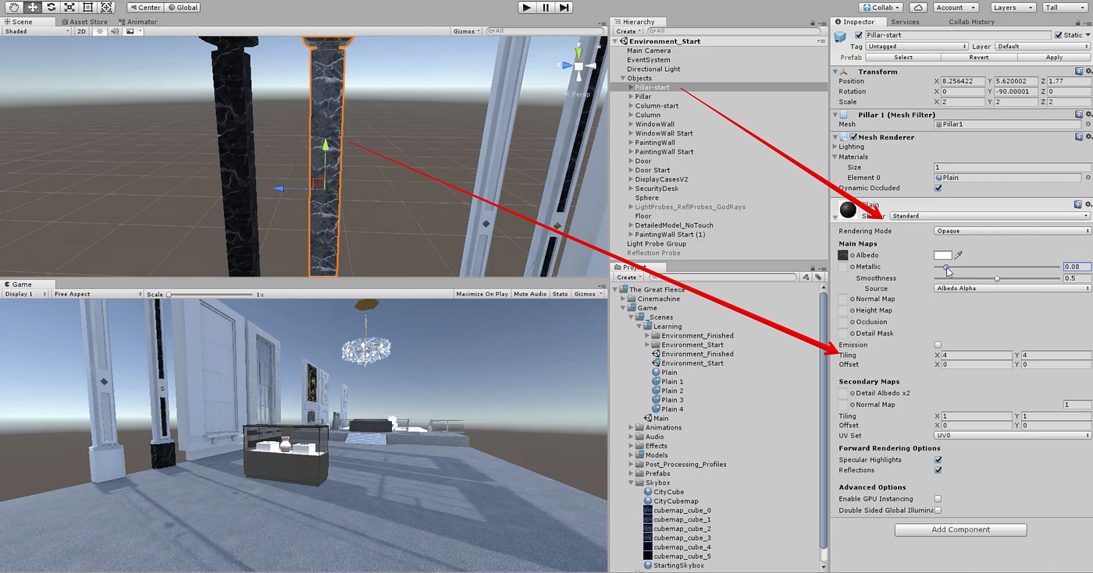Select the Scale tool

click(x=69, y=7)
